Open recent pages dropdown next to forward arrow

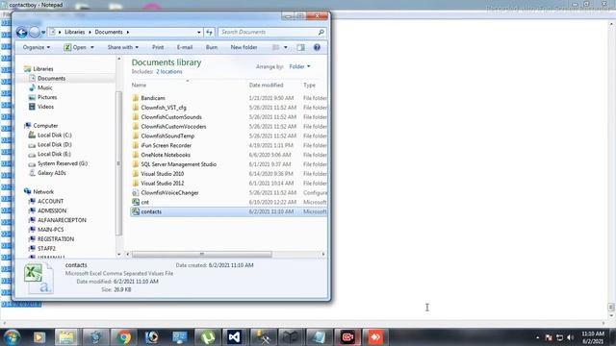coord(43,32)
